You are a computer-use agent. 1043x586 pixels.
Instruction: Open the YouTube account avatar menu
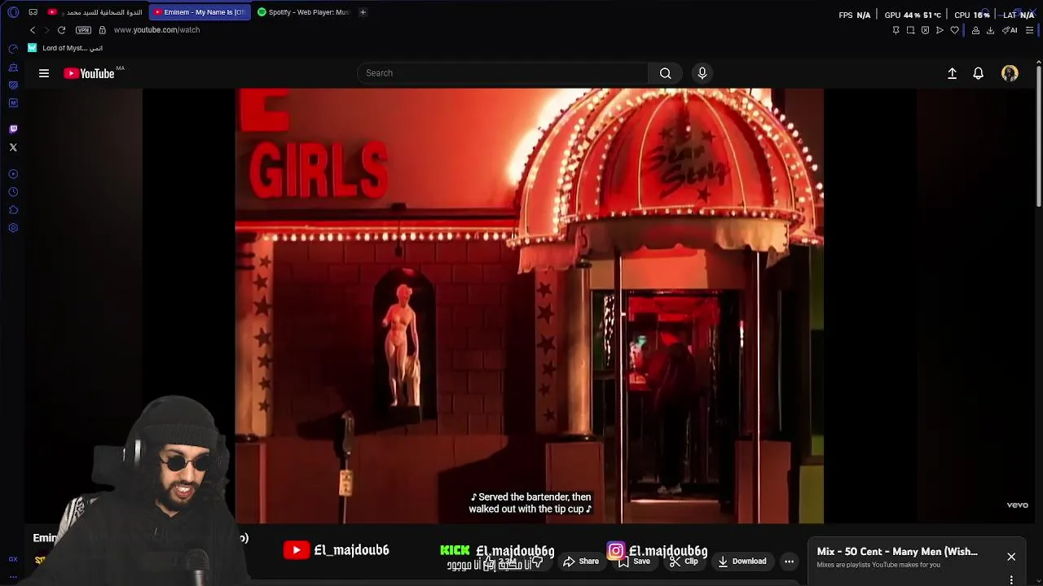[1010, 73]
